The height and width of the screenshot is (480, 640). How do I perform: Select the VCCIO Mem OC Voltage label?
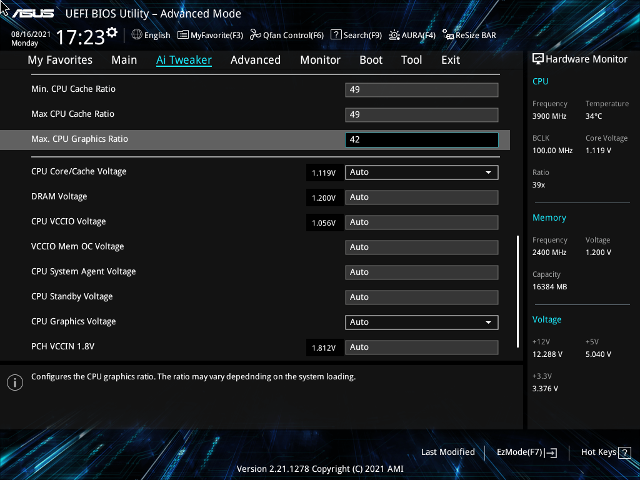[77, 246]
